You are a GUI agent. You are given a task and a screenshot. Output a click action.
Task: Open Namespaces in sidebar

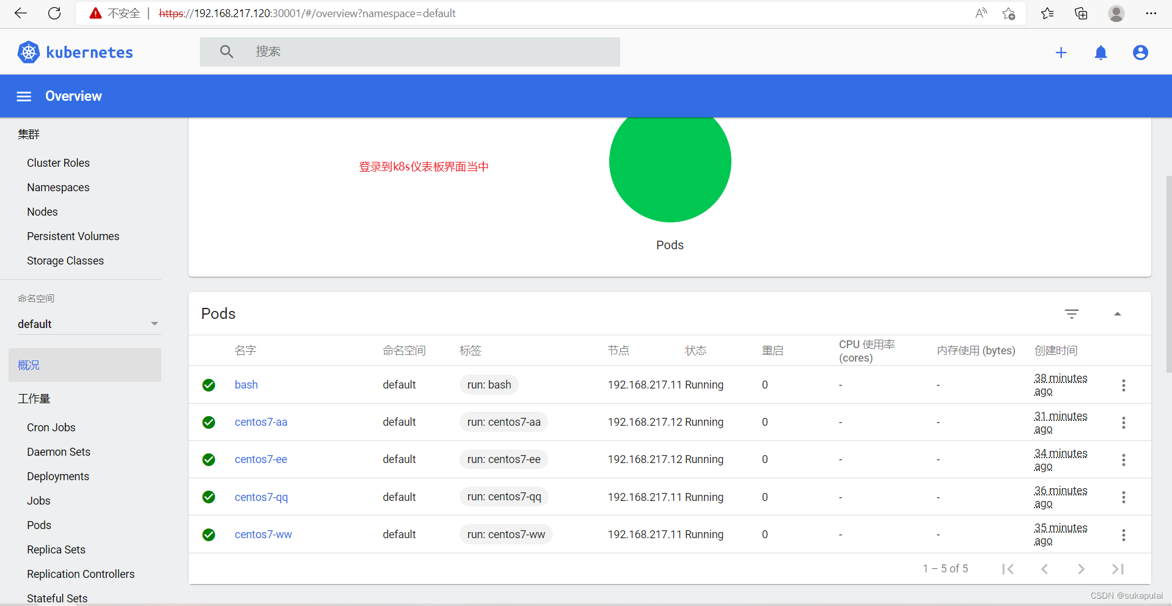coord(58,188)
